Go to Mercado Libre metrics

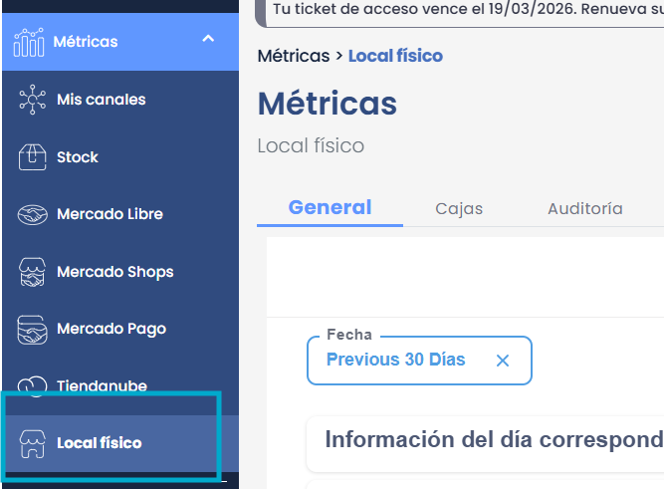(x=110, y=214)
